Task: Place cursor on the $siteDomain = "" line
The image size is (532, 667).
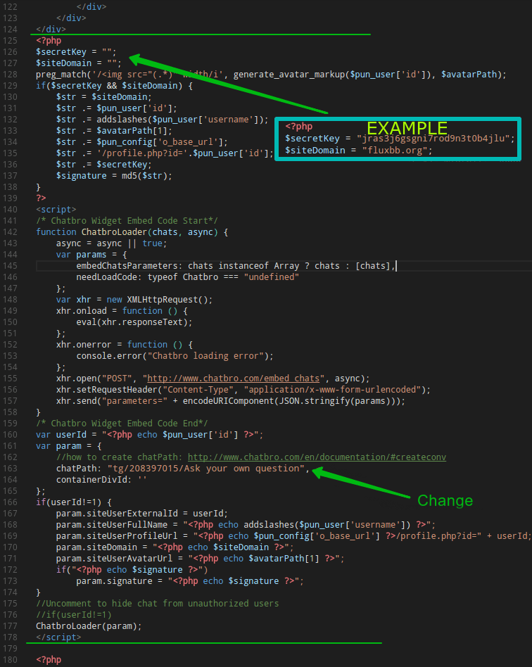Action: tap(78, 63)
